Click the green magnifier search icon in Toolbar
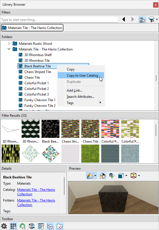The width and height of the screenshot is (159, 230). (22, 226)
